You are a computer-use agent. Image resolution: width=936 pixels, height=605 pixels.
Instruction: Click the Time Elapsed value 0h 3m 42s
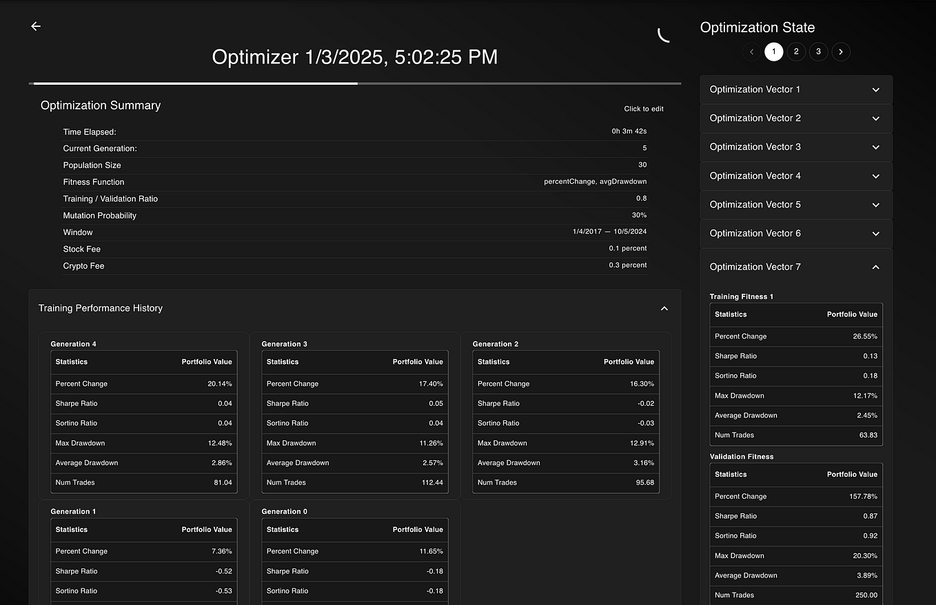pos(629,131)
